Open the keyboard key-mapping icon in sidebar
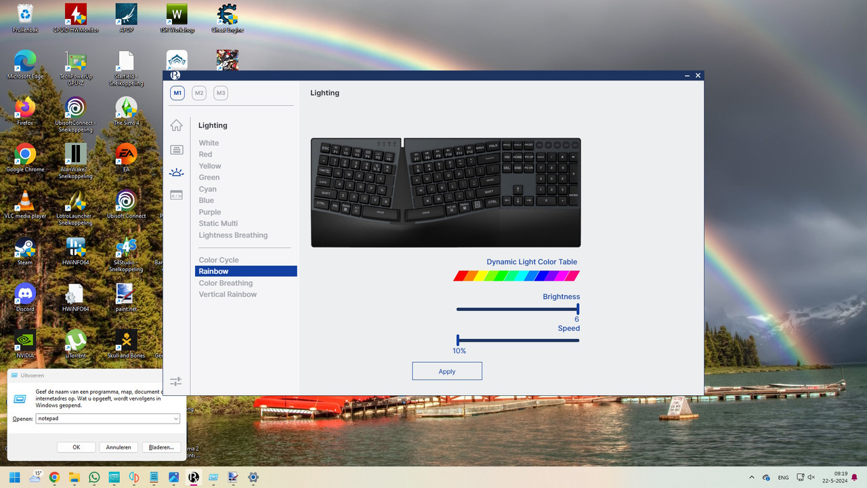The width and height of the screenshot is (867, 488). (x=176, y=150)
